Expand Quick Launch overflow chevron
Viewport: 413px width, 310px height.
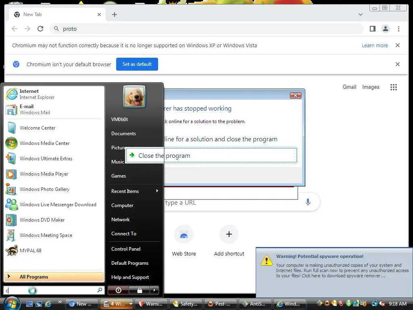click(60, 302)
